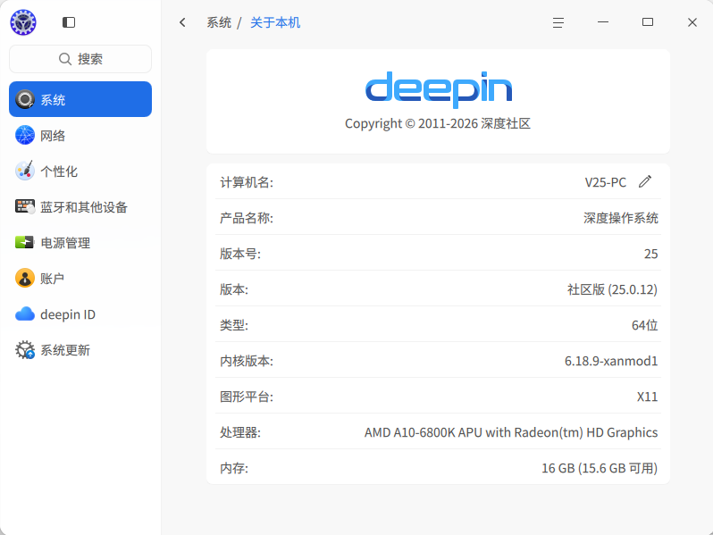This screenshot has height=535, width=713.
Task: Select 蓝牙和其他设备 in the sidebar
Action: 80,206
